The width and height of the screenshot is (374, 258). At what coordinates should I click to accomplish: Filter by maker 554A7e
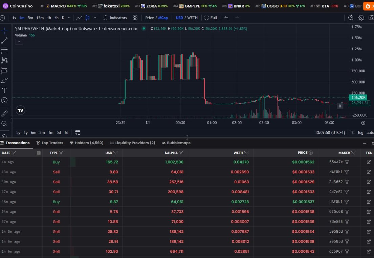pos(347,162)
